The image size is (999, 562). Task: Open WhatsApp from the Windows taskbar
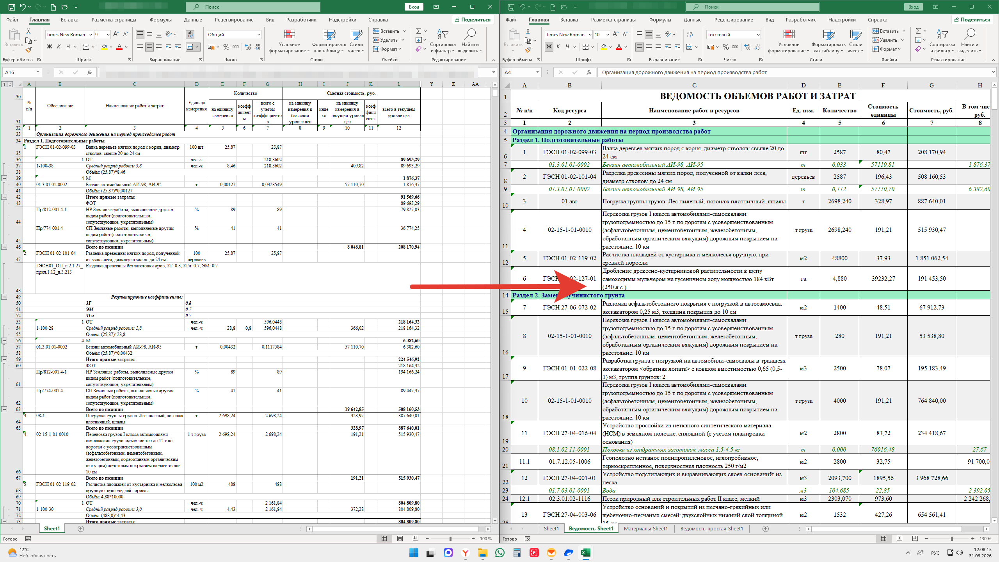coord(499,553)
